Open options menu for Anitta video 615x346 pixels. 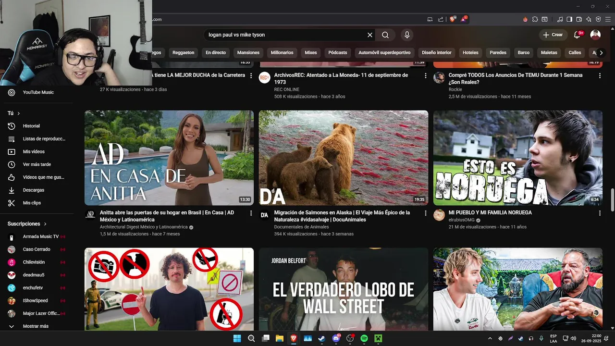(251, 212)
